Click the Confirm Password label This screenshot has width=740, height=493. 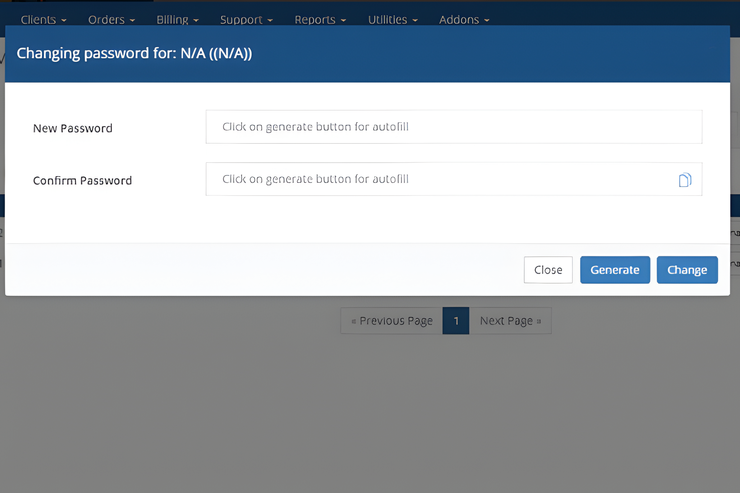82,181
